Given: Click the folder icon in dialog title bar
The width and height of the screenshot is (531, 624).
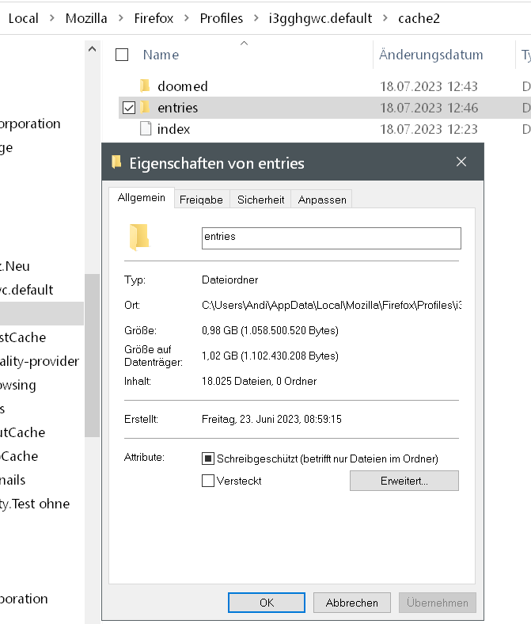Looking at the screenshot, I should pyautogui.click(x=116, y=162).
